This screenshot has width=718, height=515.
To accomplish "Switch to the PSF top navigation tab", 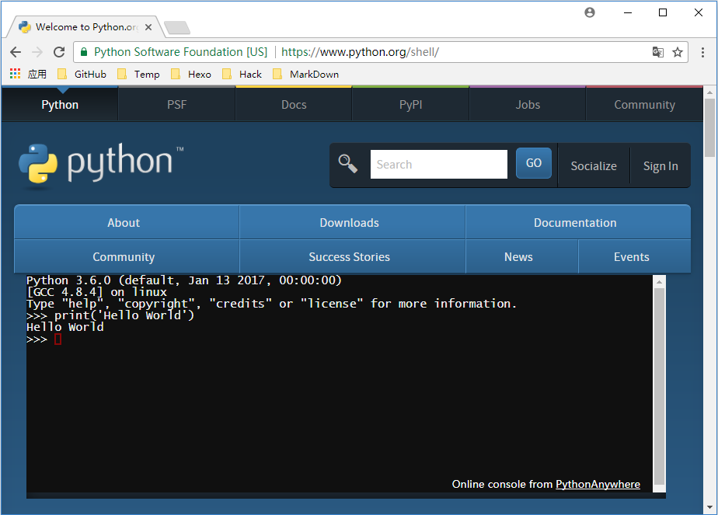I will click(x=176, y=104).
